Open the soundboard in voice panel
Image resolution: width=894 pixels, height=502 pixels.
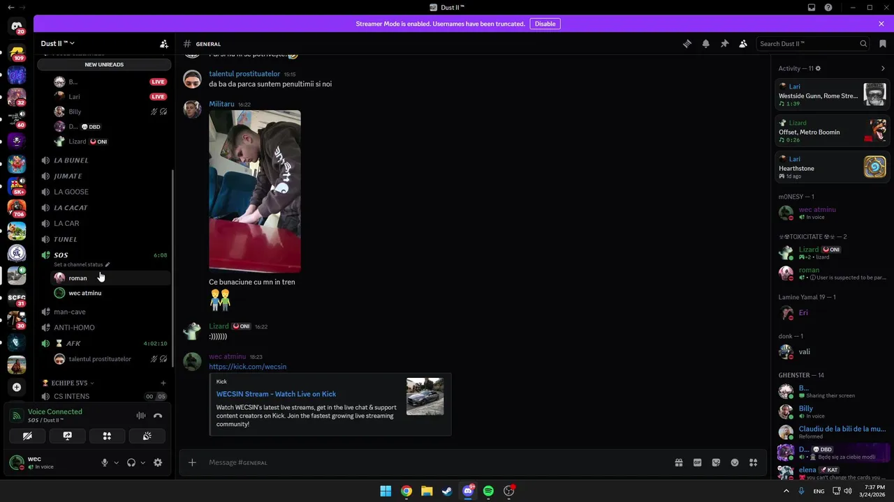(147, 436)
